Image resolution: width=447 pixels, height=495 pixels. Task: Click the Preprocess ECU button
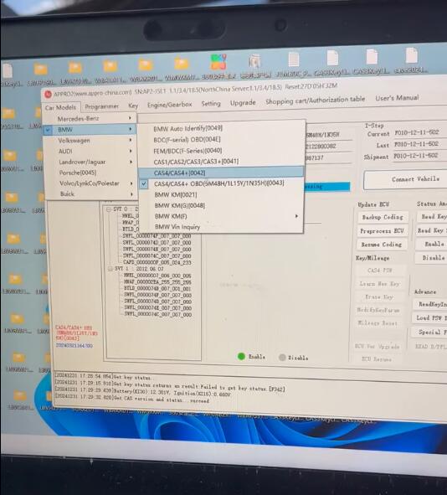click(x=382, y=231)
